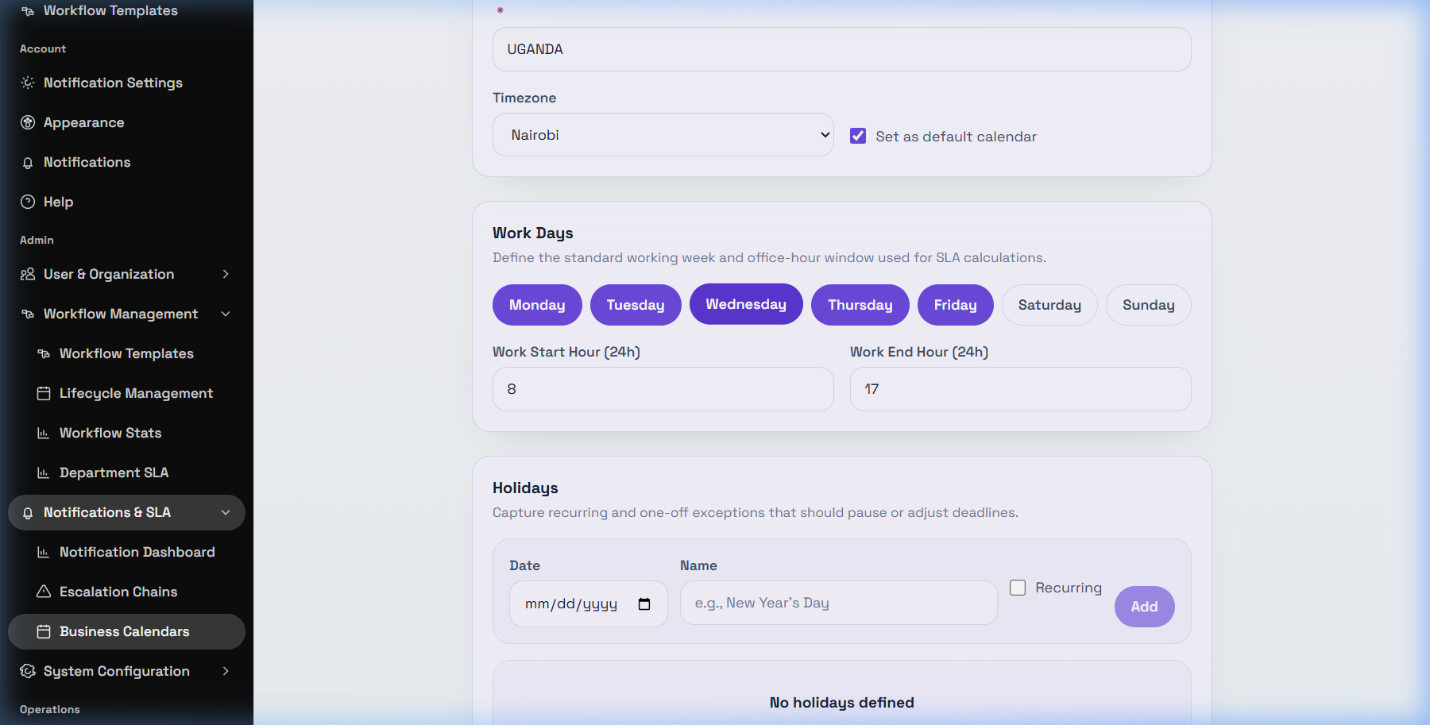Screen dimensions: 1430x725
Task: Click the System Configuration gear icon
Action: [28, 671]
